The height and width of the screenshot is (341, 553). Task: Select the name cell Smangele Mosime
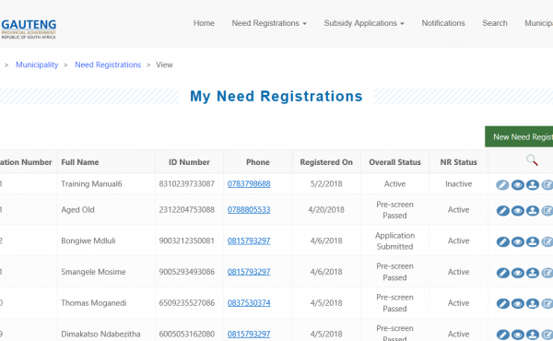93,272
